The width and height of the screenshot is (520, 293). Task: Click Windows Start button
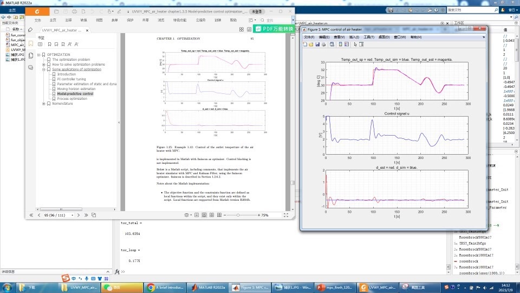[x=7, y=288]
